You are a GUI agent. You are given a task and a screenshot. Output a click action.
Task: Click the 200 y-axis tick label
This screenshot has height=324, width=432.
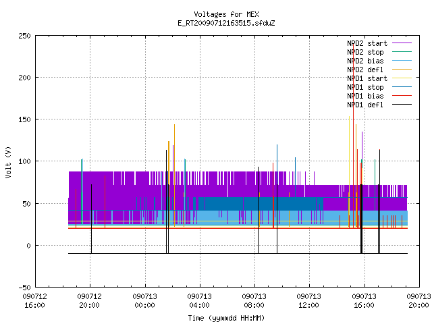[24, 78]
